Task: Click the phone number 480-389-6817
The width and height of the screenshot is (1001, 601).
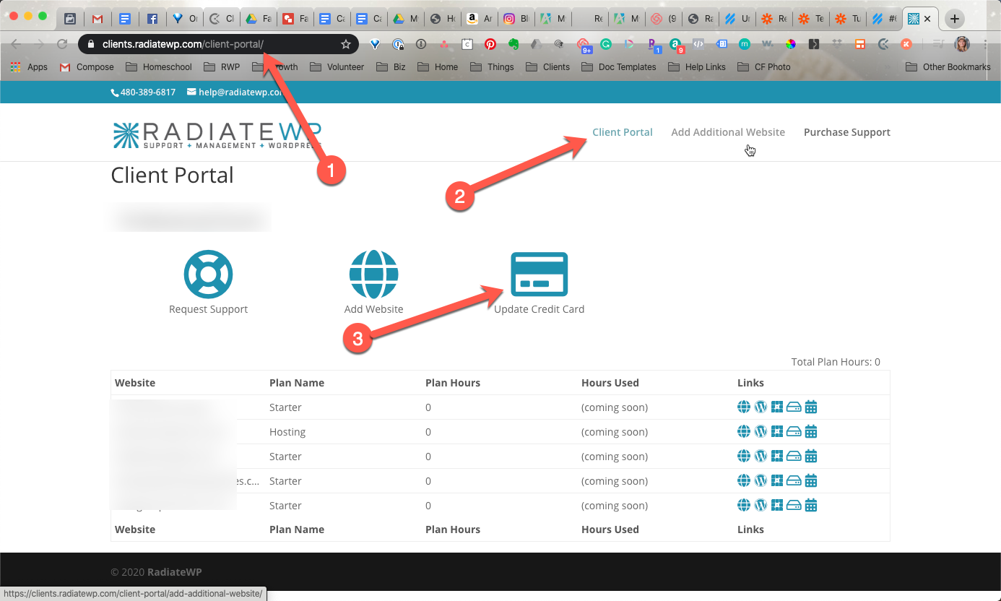Action: point(143,92)
